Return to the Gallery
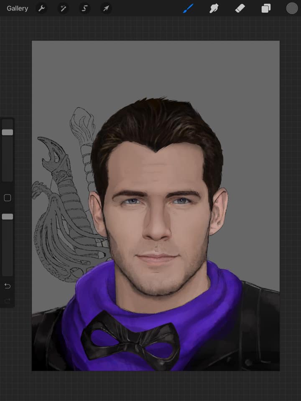This screenshot has width=301, height=401. [x=18, y=8]
